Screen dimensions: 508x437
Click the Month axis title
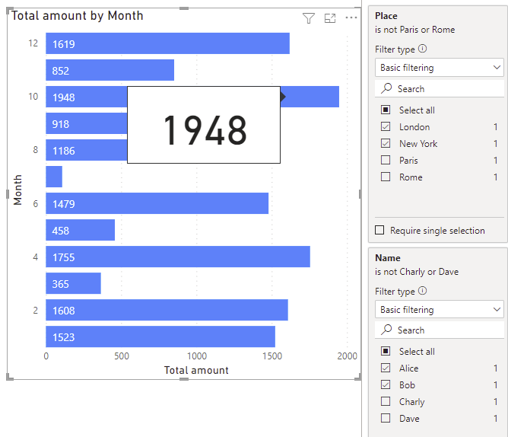pyautogui.click(x=17, y=190)
